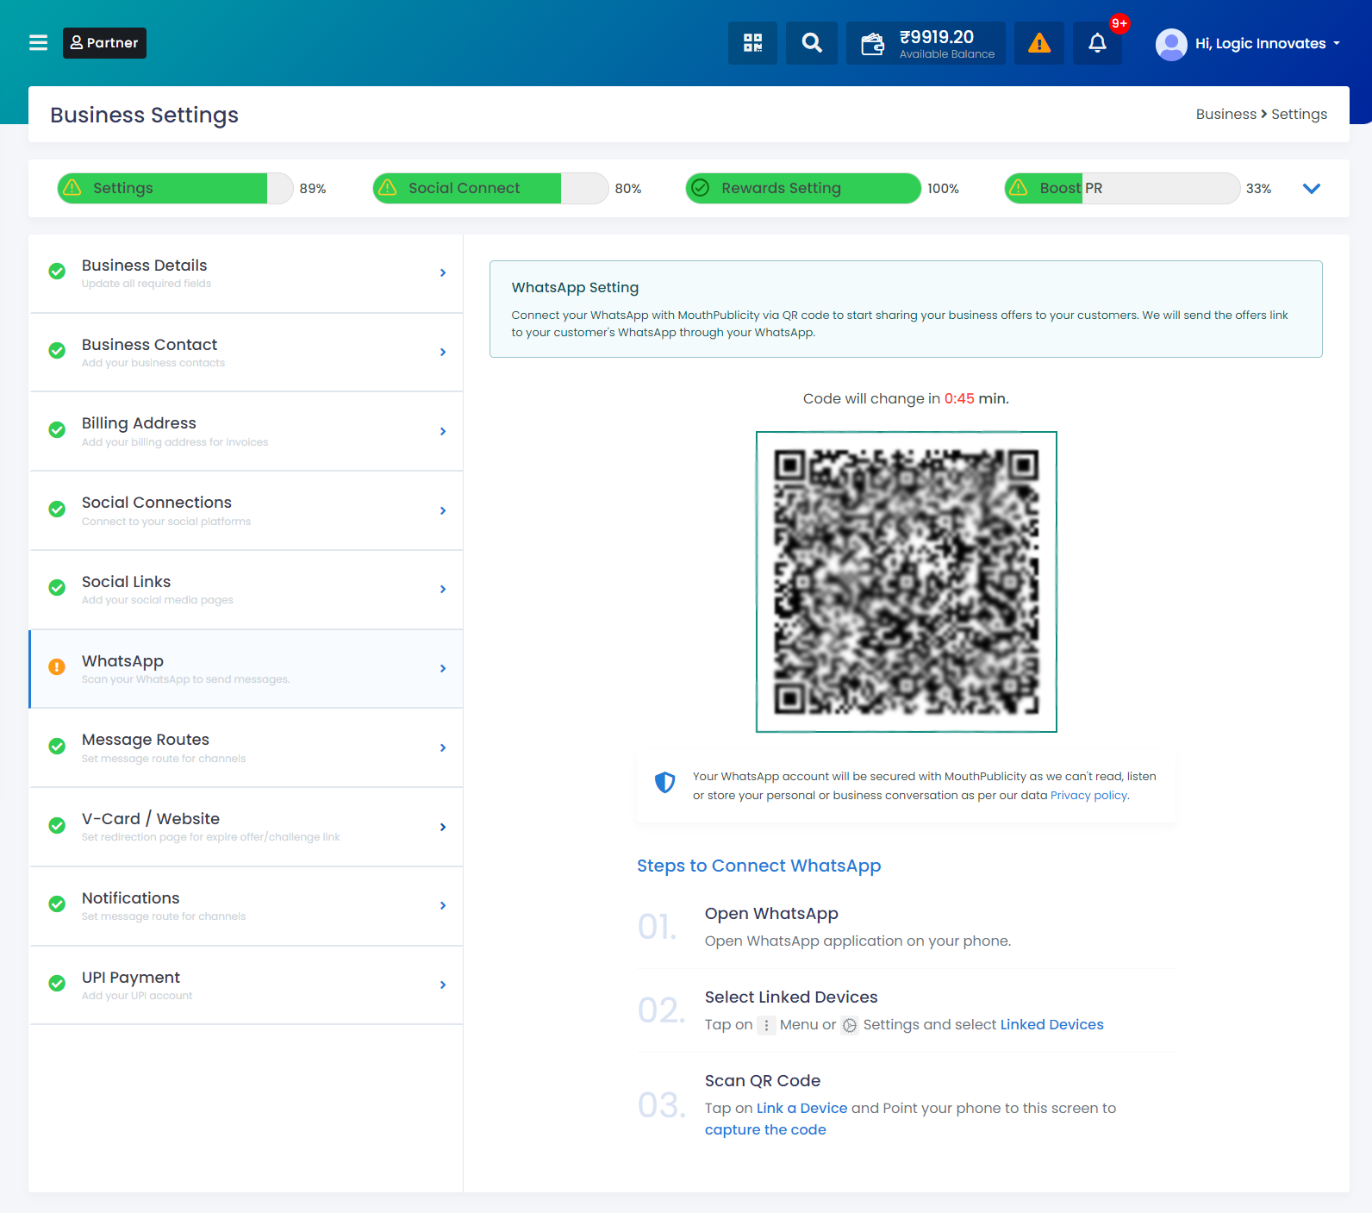Screen dimensions: 1372x1213
Task: Open the Notifications section
Action: click(x=246, y=906)
